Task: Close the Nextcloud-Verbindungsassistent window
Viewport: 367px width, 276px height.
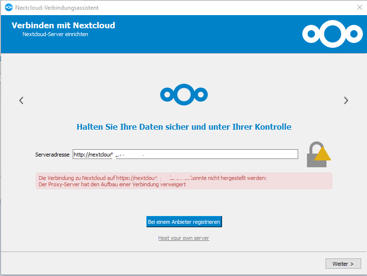Action: [x=360, y=7]
